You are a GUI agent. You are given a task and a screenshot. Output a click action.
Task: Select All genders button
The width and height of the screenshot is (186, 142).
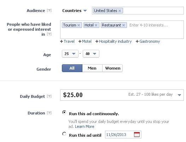tap(72, 68)
